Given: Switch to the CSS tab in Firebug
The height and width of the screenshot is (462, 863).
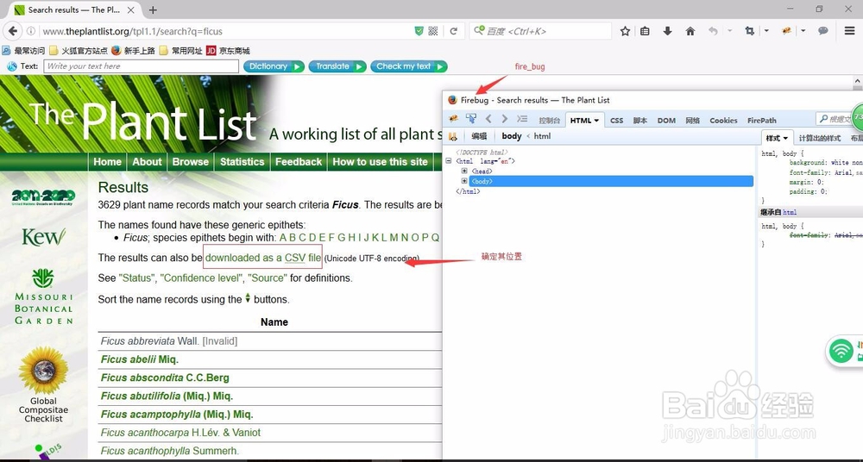Looking at the screenshot, I should point(616,121).
